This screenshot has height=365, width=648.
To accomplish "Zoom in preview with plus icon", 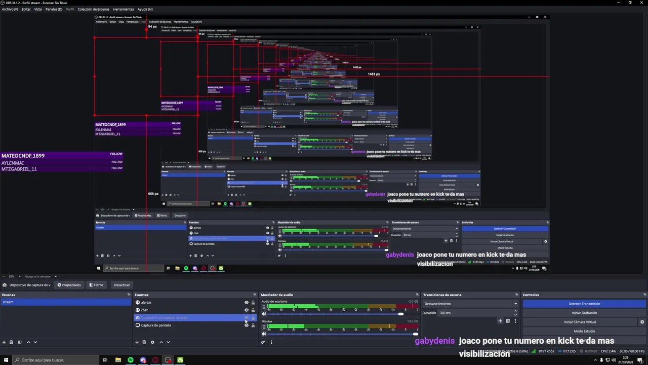I will 20,276.
